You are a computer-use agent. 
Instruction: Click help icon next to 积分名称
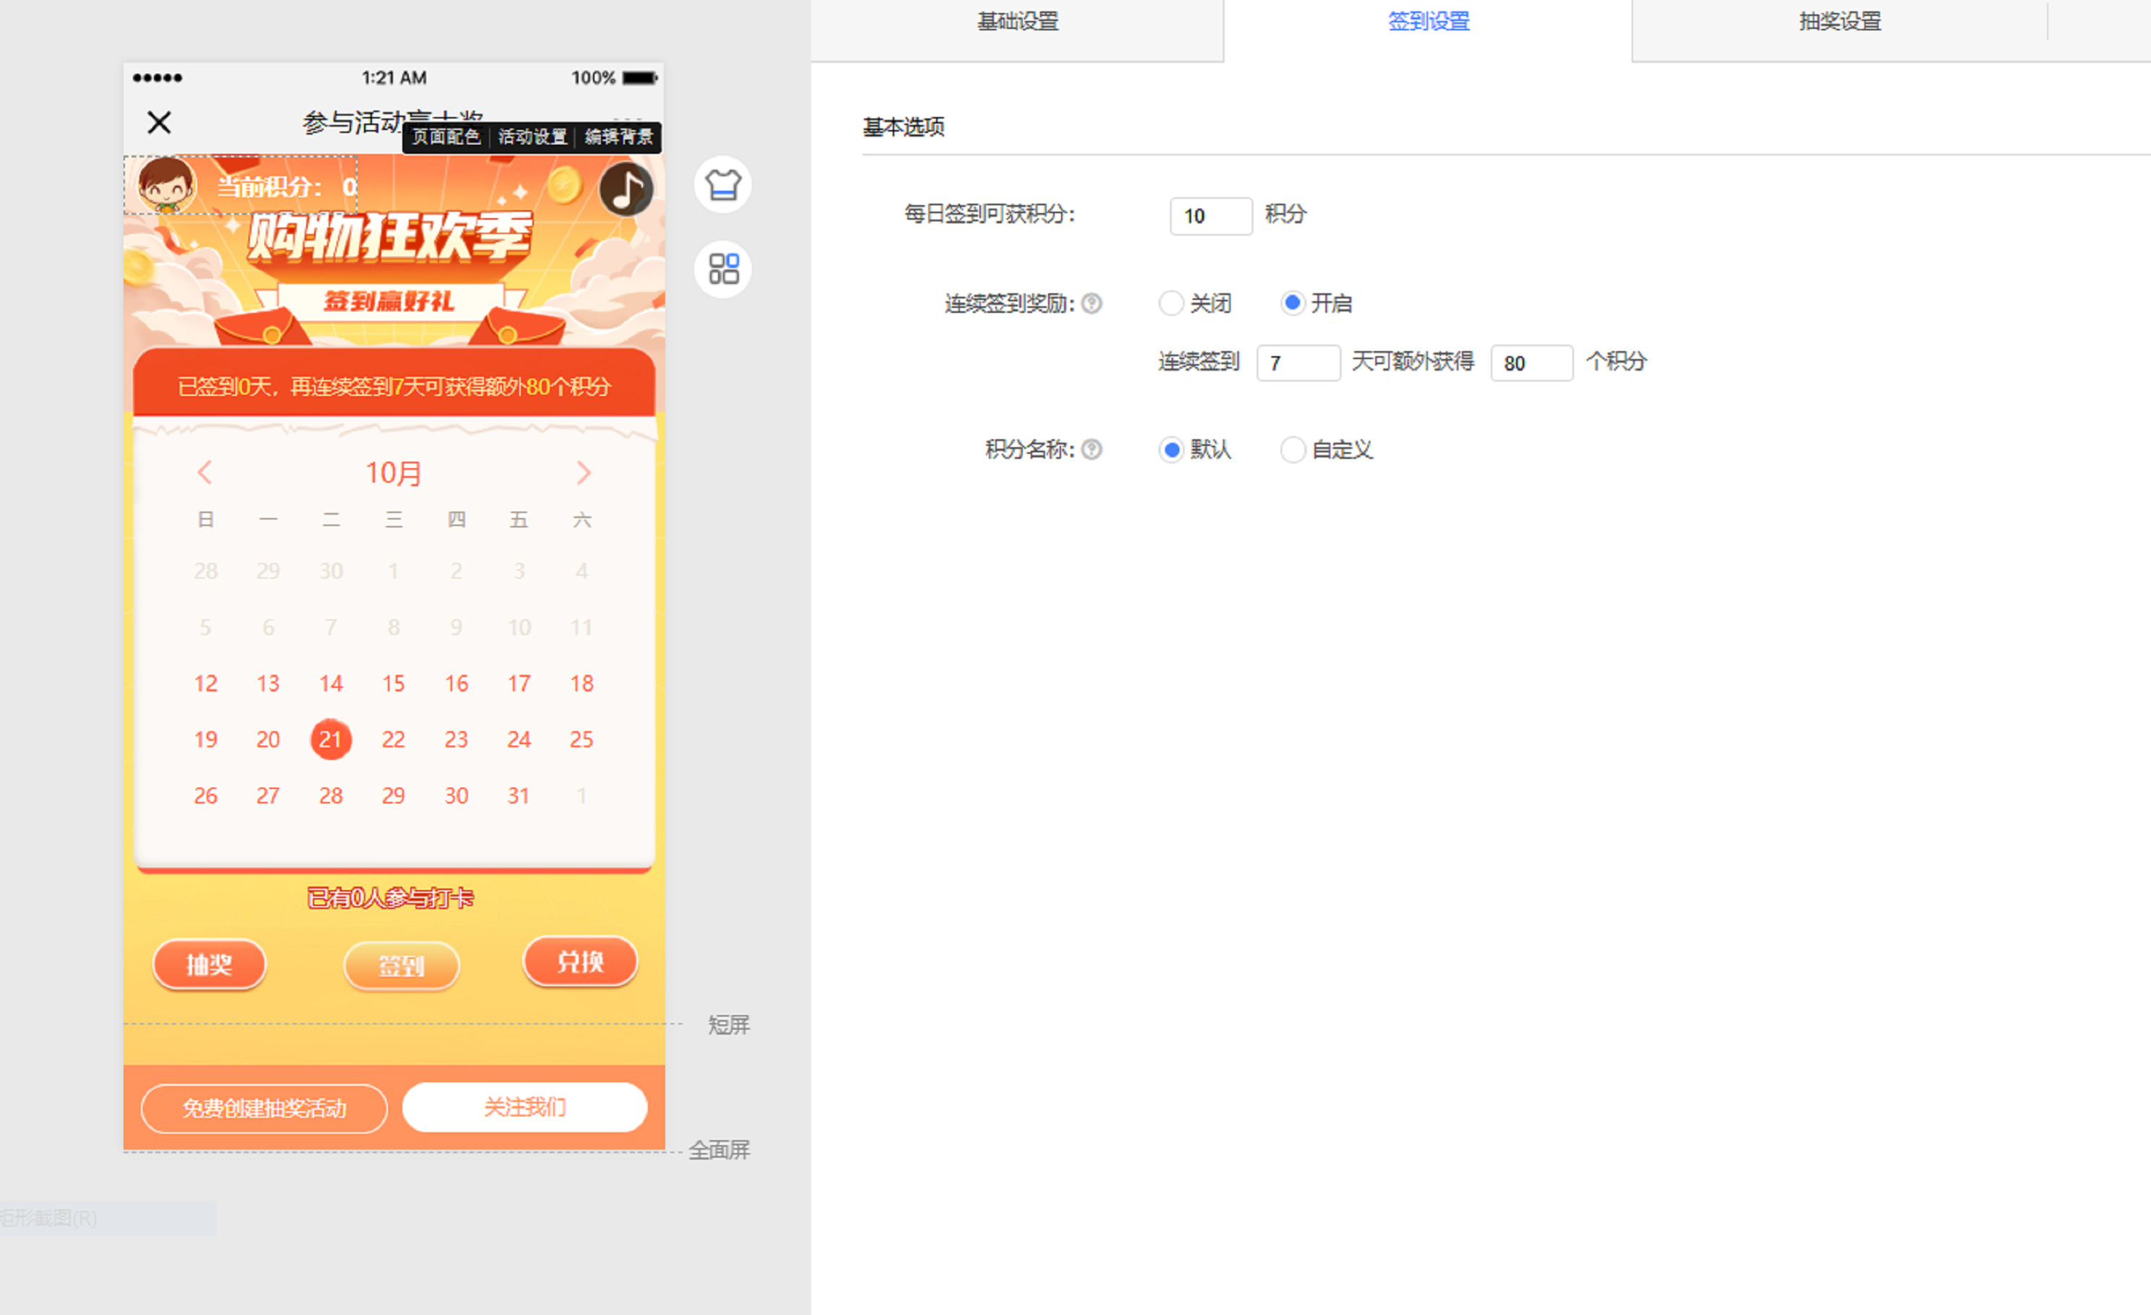pyautogui.click(x=1091, y=449)
